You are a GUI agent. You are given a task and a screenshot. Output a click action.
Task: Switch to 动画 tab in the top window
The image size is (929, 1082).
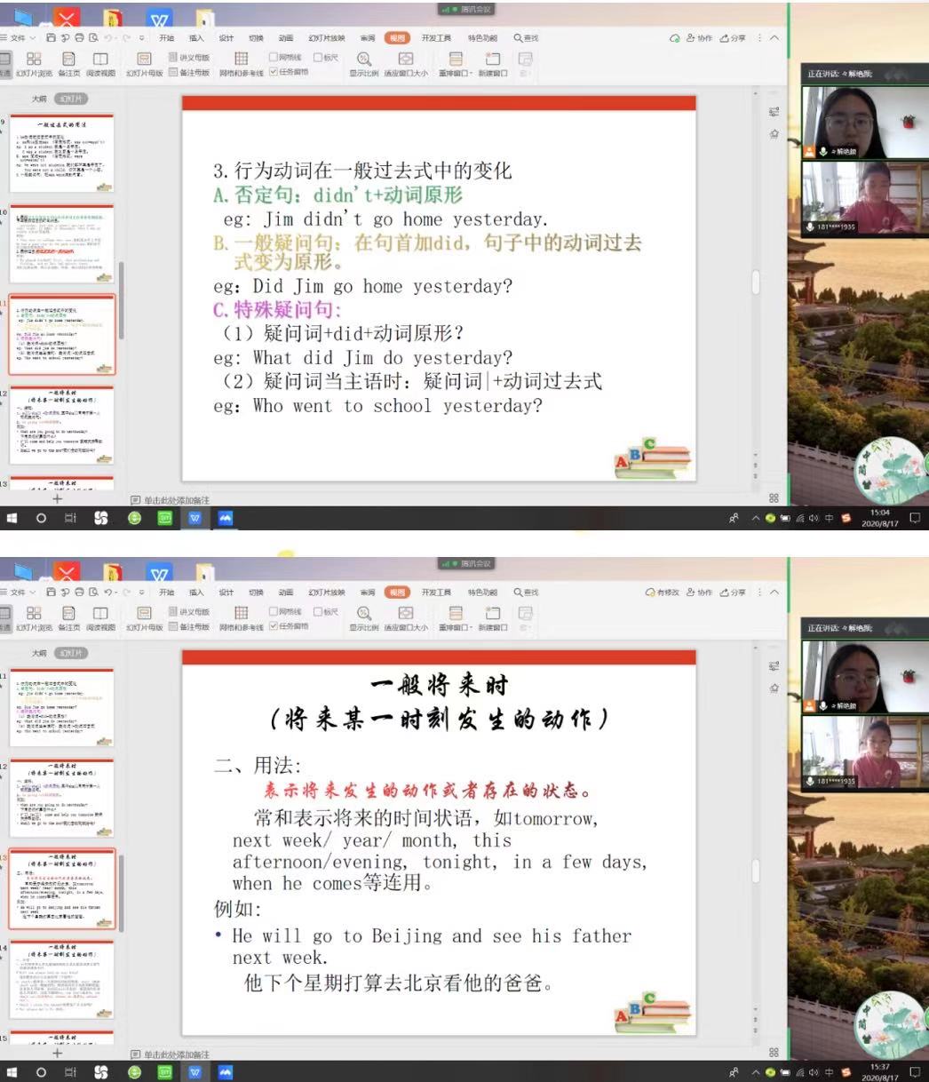point(285,38)
